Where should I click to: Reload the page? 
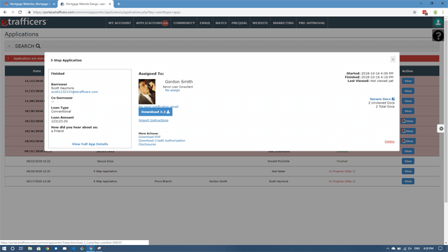tap(20, 13)
